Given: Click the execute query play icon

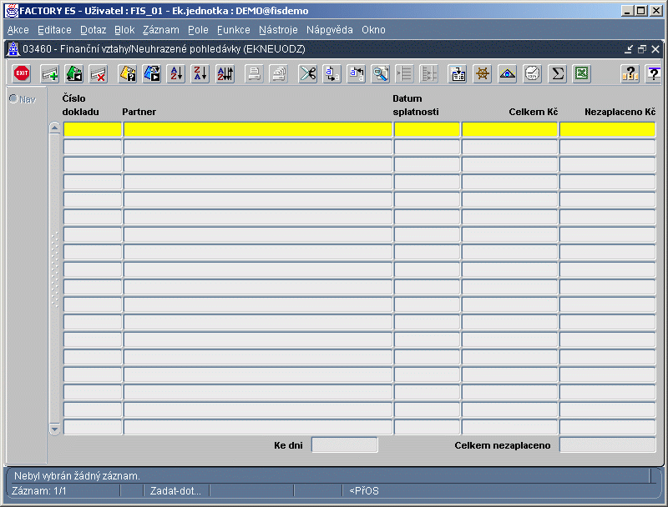Looking at the screenshot, I should tap(152, 73).
